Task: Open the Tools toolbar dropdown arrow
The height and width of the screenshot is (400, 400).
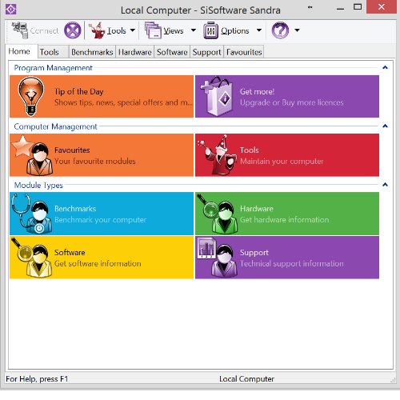Action: tap(133, 30)
